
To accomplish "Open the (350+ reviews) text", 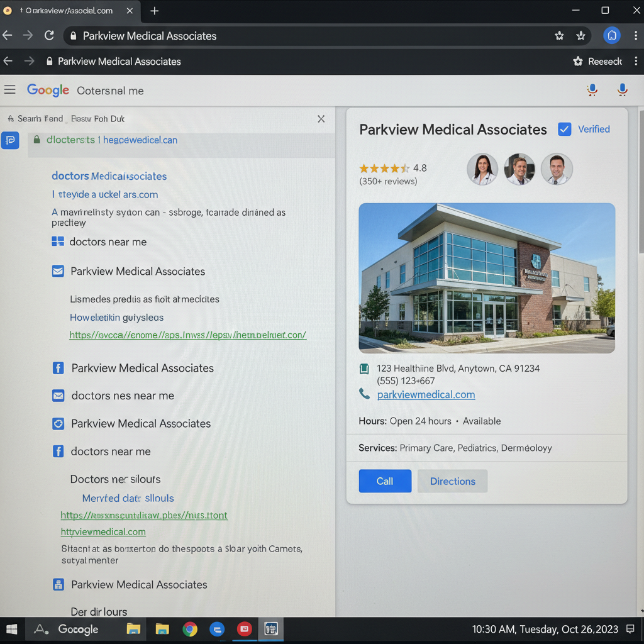I will coord(388,182).
